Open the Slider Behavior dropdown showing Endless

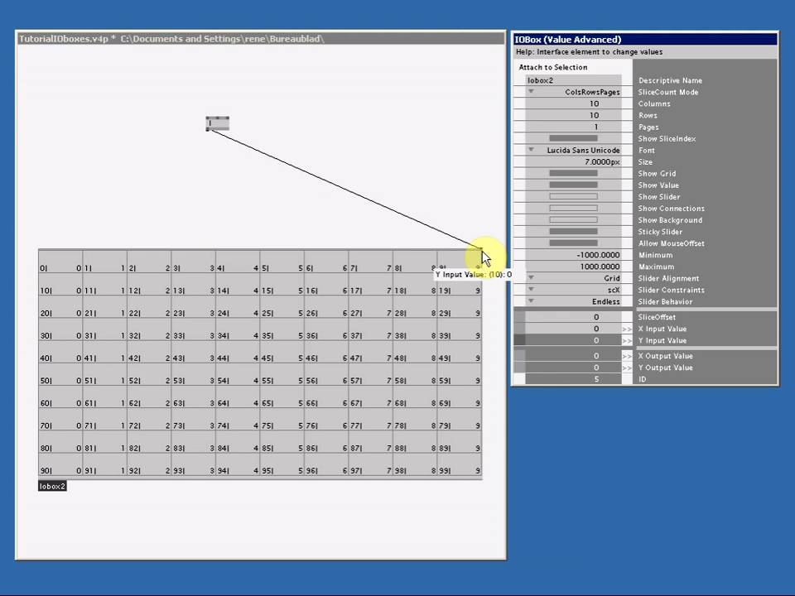[573, 301]
